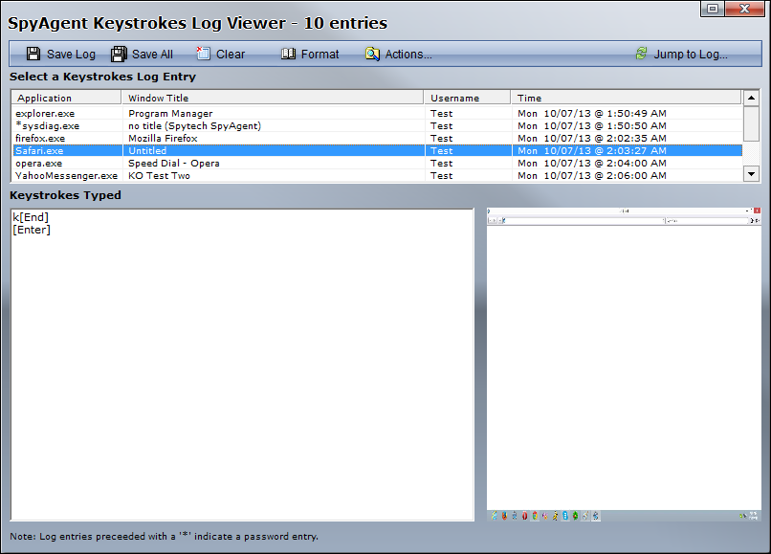Open the Safari screenshot thumbnail preview
Image resolution: width=771 pixels, height=554 pixels.
coord(624,365)
